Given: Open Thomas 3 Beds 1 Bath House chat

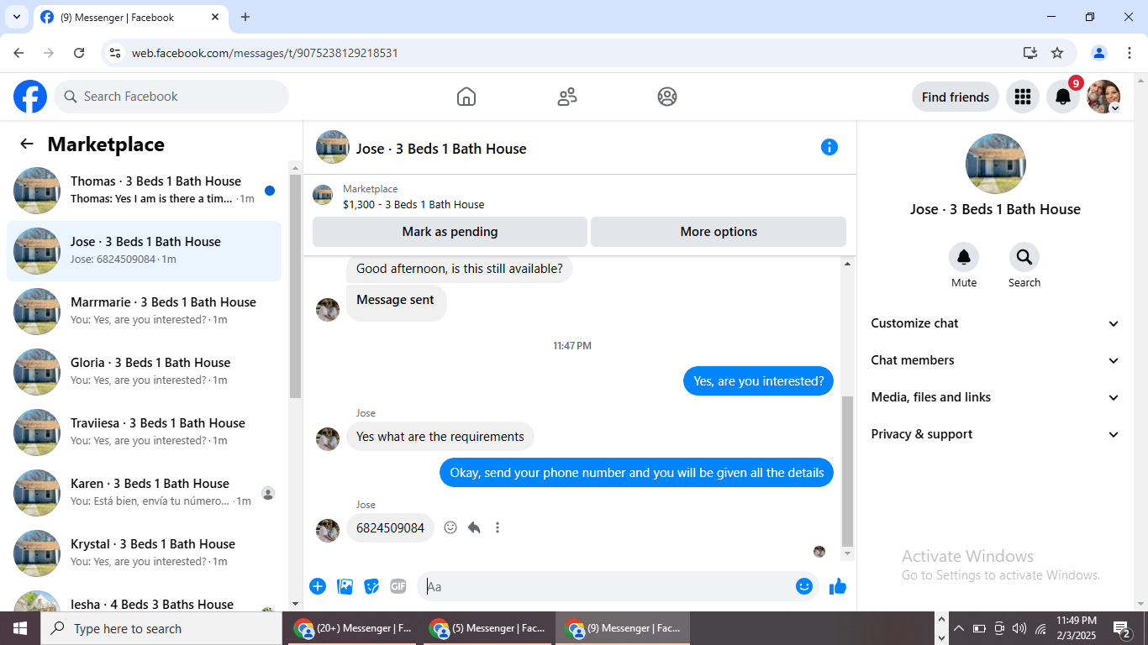Looking at the screenshot, I should click(x=145, y=191).
